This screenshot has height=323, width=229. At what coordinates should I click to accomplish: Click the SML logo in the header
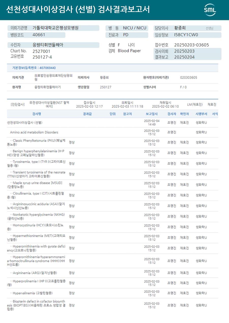click(x=210, y=10)
